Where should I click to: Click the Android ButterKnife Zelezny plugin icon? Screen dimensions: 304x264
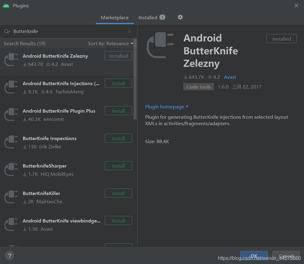click(x=11, y=60)
